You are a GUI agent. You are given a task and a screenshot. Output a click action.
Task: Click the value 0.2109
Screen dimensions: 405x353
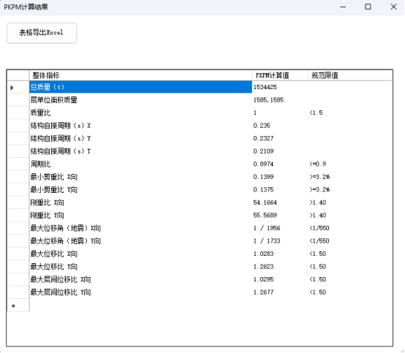point(263,151)
